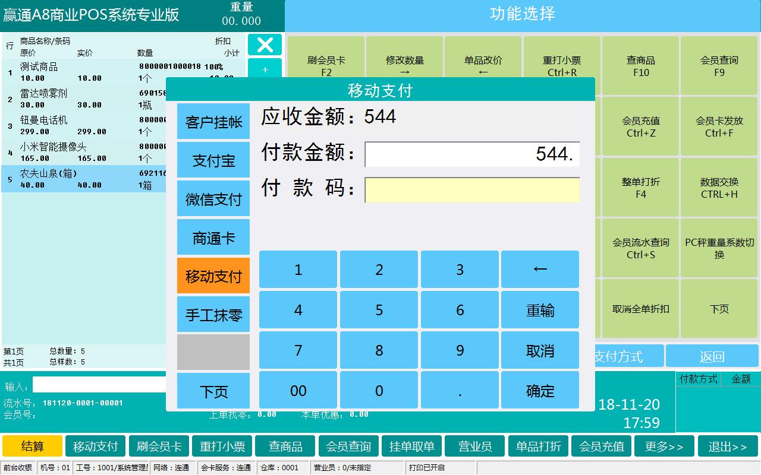Screen dimensions: 761x475
Task: Click 商通卡 payment option
Action: tap(213, 237)
